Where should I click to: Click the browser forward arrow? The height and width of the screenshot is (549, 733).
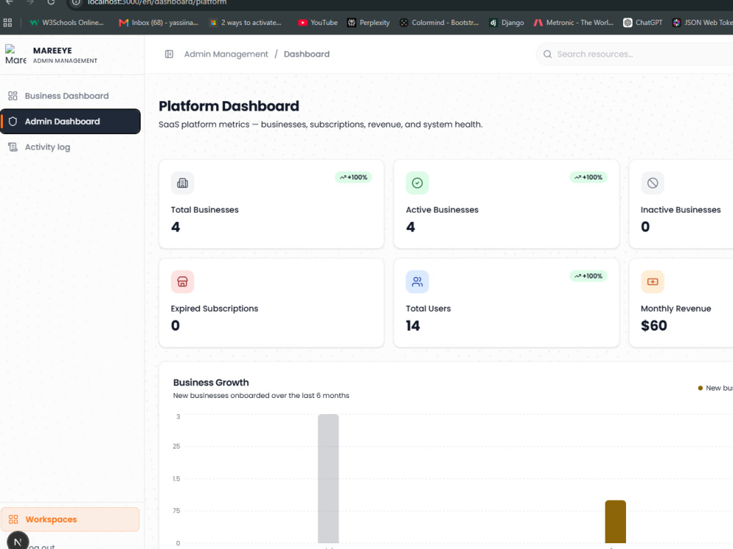(30, 2)
